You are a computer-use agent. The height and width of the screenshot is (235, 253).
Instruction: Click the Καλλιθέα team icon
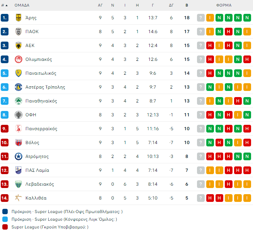pos(18,198)
